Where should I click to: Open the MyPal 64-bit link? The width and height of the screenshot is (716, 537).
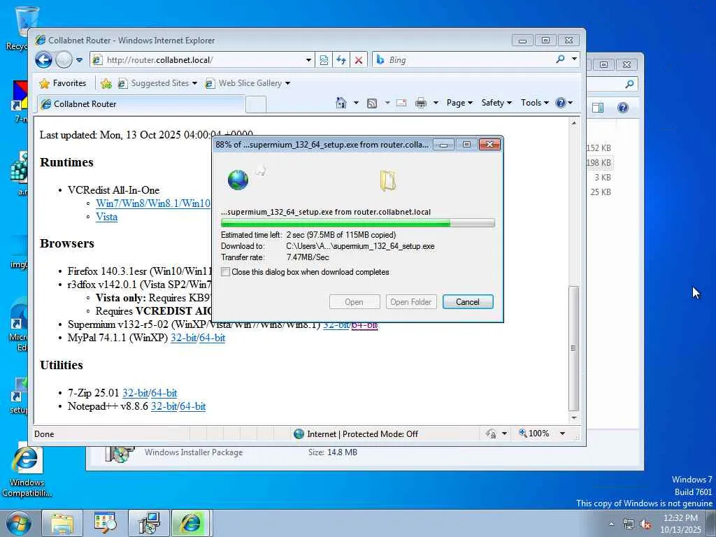coord(212,338)
